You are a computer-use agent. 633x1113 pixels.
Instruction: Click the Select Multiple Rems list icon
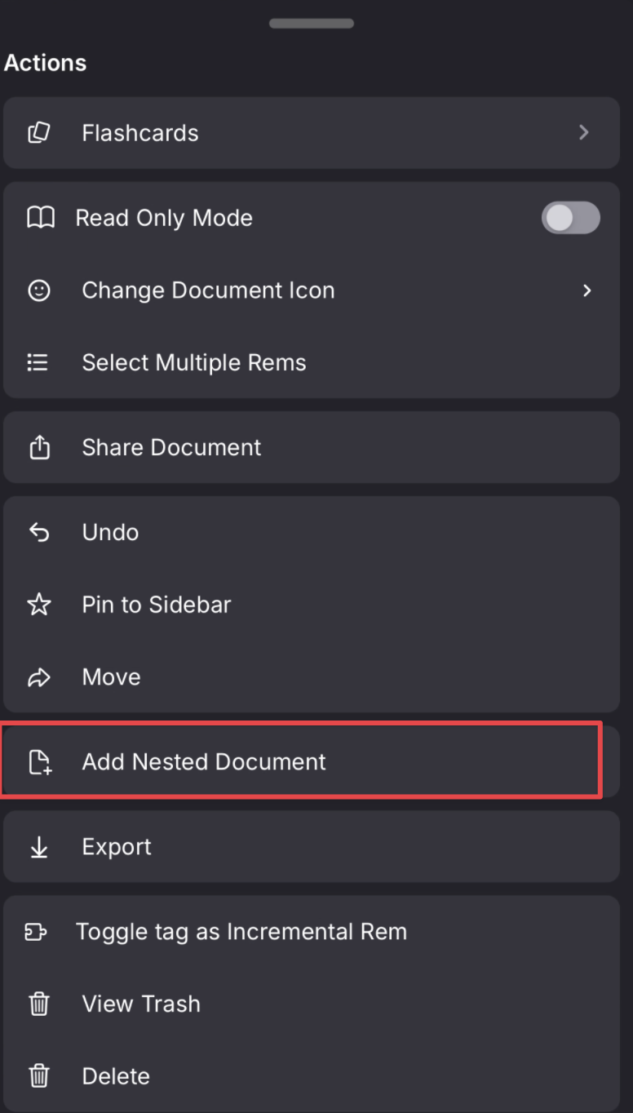click(x=38, y=362)
